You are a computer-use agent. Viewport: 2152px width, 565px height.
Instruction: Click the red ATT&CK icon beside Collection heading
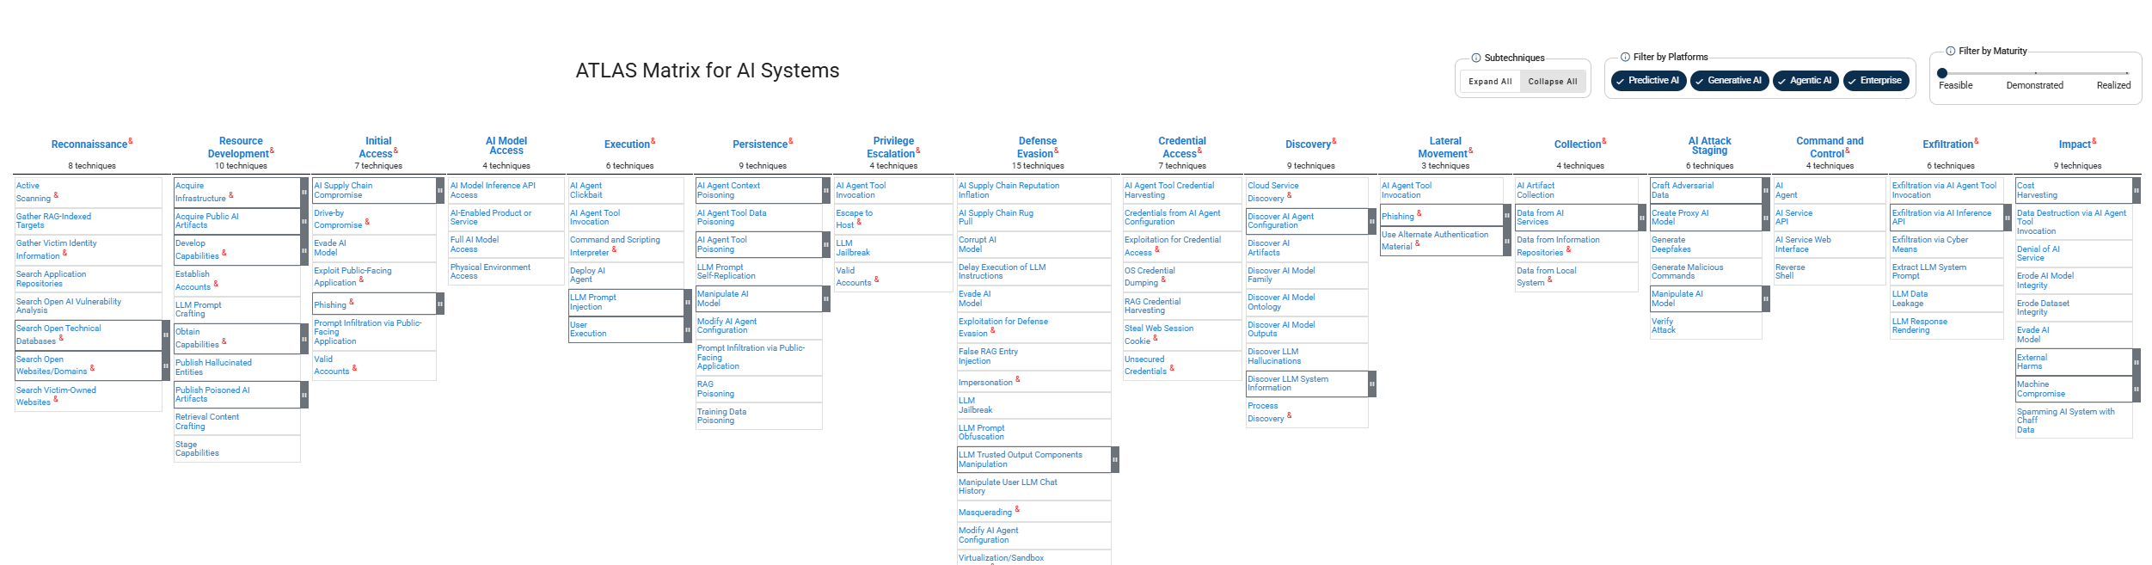[1604, 141]
